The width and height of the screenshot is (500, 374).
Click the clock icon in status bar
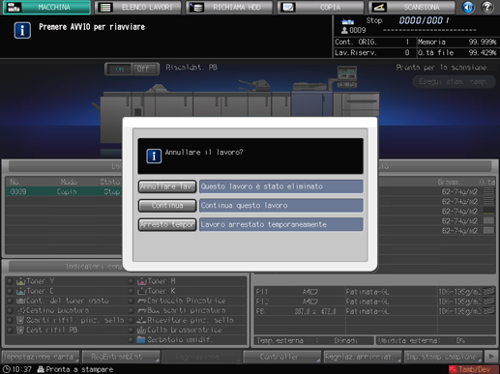pyautogui.click(x=6, y=369)
